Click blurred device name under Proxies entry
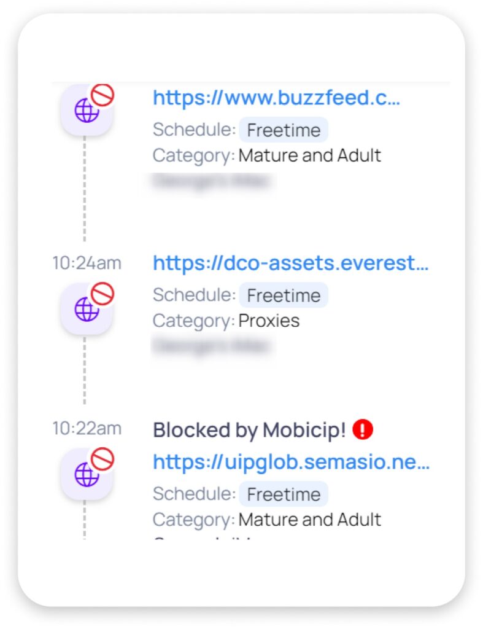The height and width of the screenshot is (629, 483). coord(212,346)
